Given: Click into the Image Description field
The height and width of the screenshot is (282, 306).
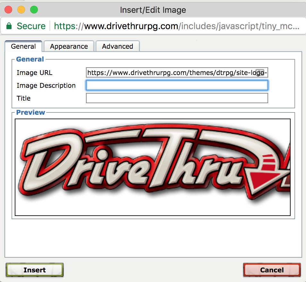Looking at the screenshot, I should click(x=177, y=85).
